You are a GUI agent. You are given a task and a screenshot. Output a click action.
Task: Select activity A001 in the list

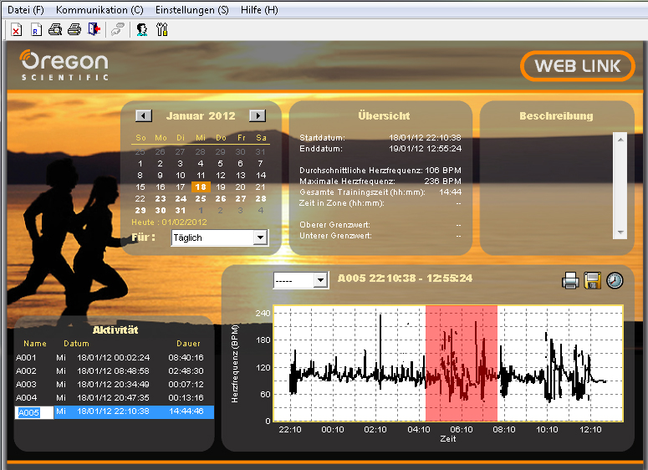point(114,358)
